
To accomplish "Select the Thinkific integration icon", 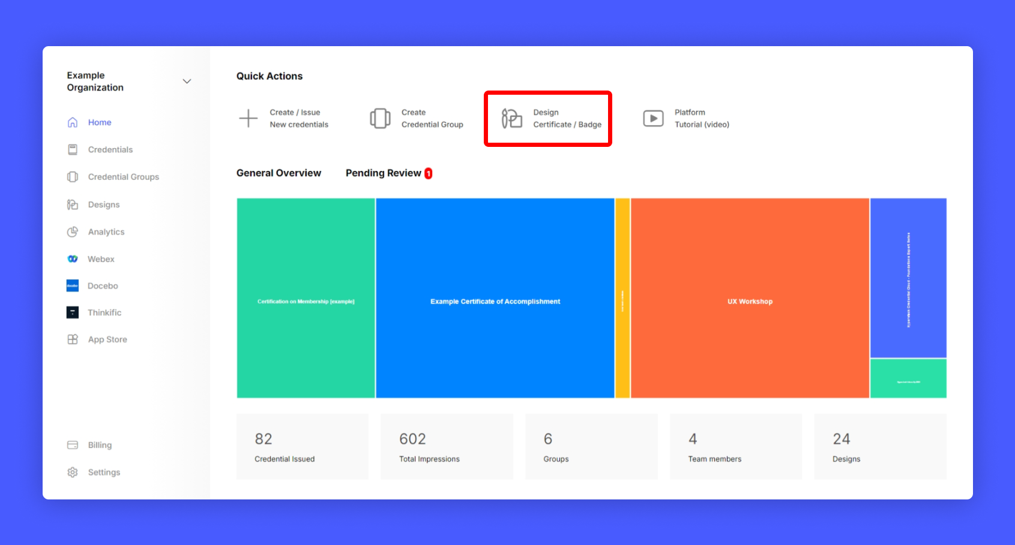I will [x=73, y=312].
